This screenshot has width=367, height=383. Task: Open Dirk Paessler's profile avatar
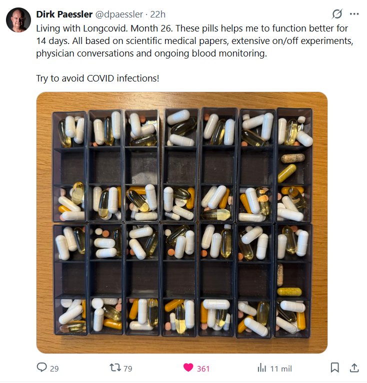[18, 20]
